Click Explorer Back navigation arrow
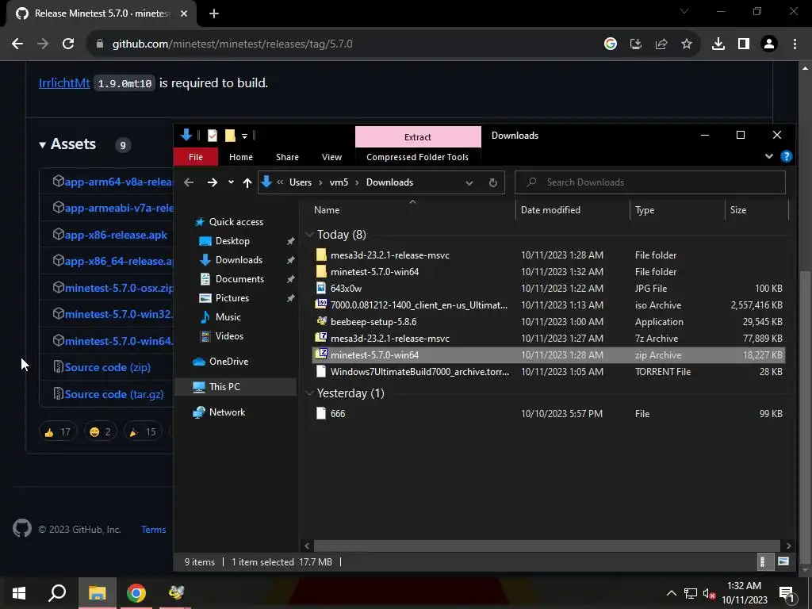 click(x=189, y=182)
